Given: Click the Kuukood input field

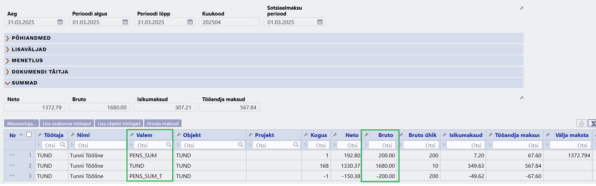Looking at the screenshot, I should tap(229, 22).
